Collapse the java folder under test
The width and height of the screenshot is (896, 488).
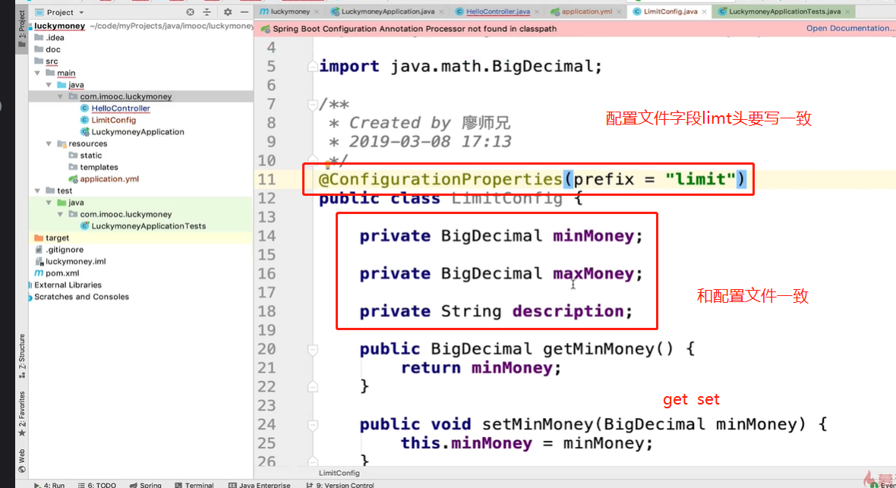click(49, 203)
